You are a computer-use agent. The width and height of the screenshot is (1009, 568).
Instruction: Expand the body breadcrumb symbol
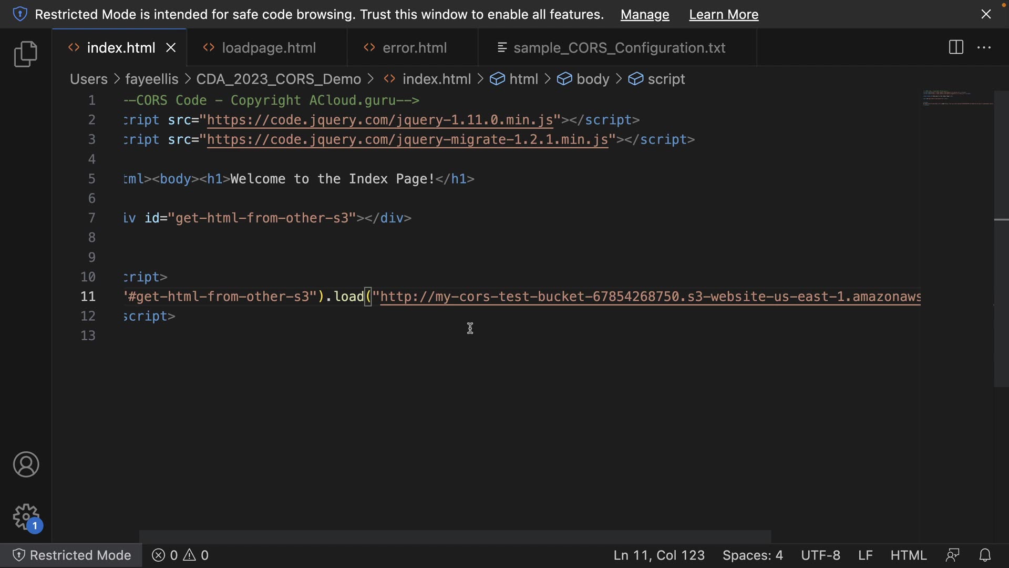(x=592, y=79)
